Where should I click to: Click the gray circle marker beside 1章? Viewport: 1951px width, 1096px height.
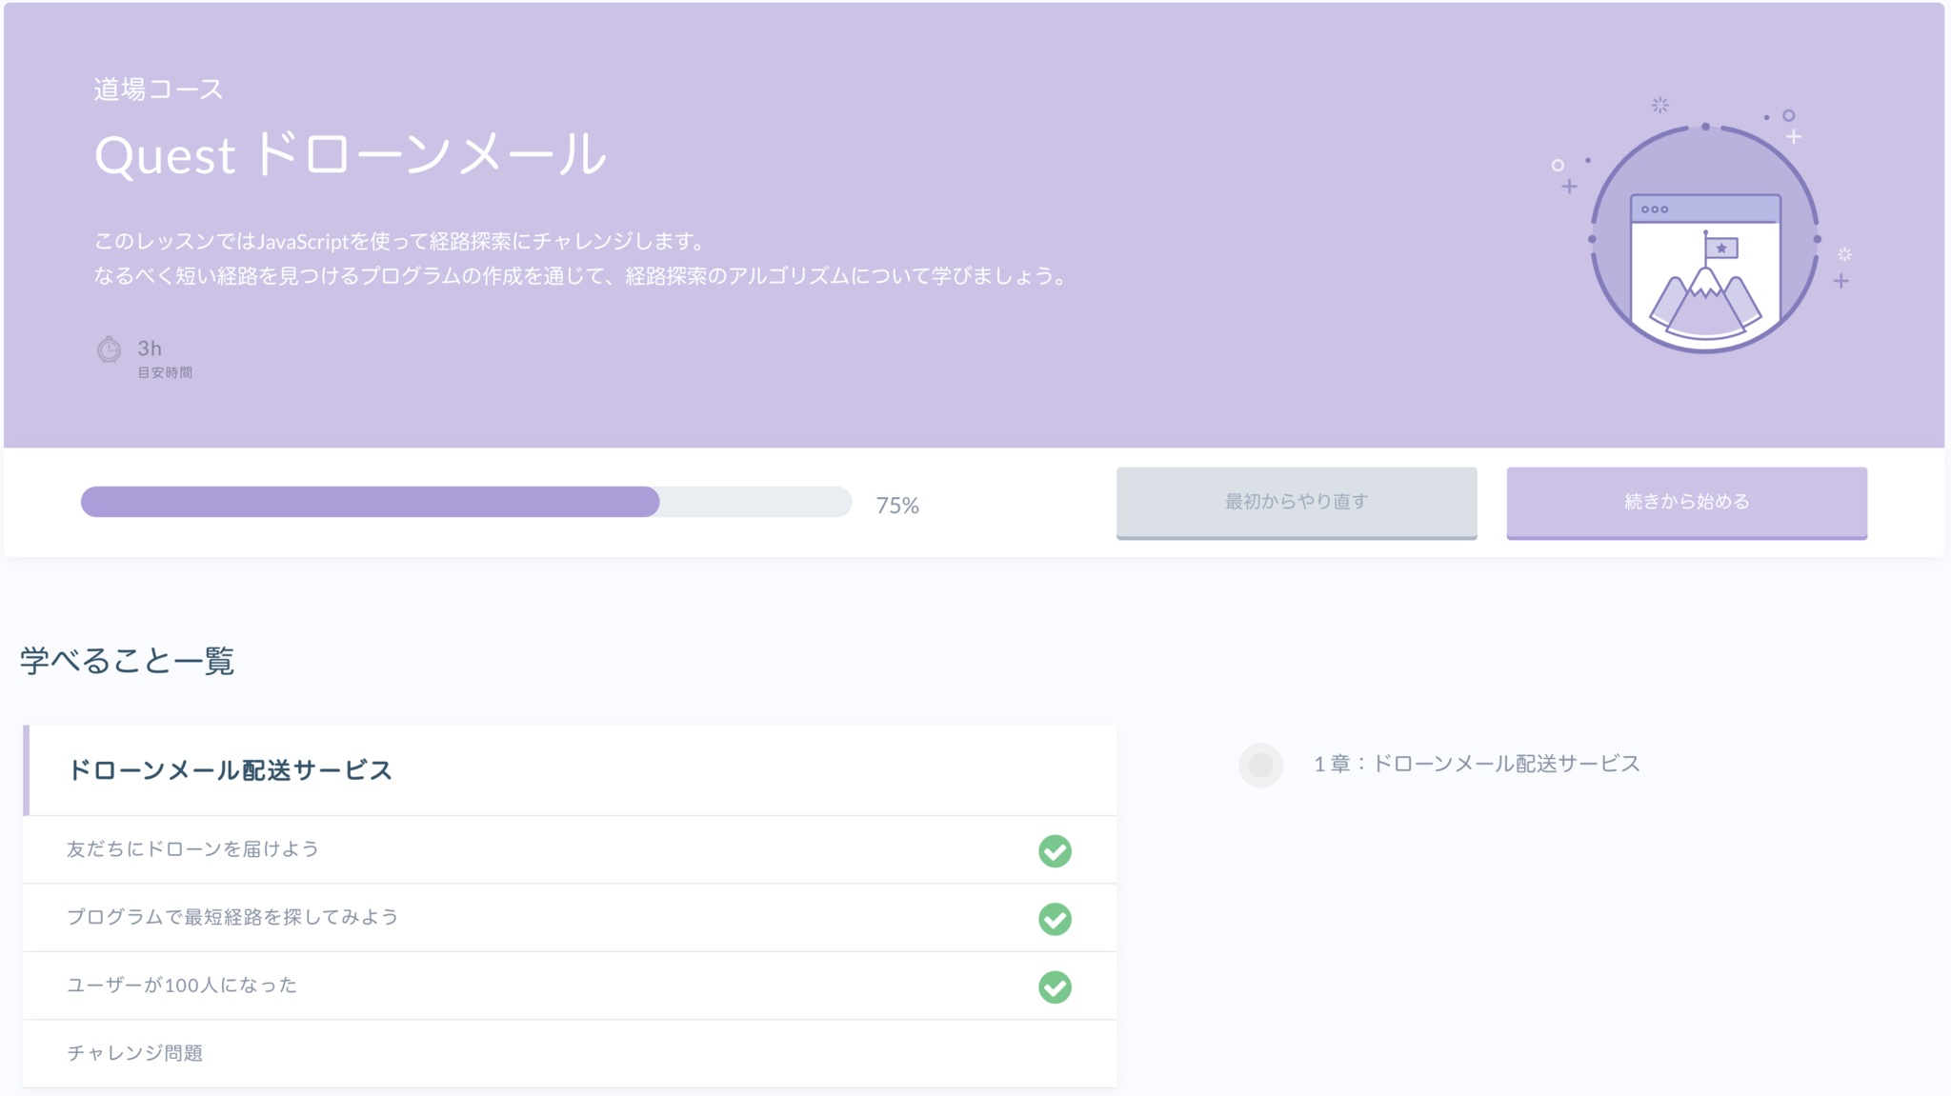click(1260, 765)
